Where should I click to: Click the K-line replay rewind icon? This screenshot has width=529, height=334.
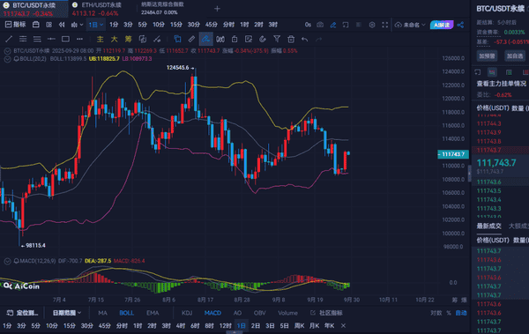click(62, 25)
